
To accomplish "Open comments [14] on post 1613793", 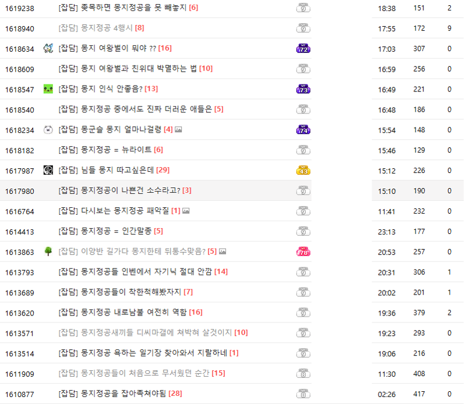I will (x=221, y=272).
